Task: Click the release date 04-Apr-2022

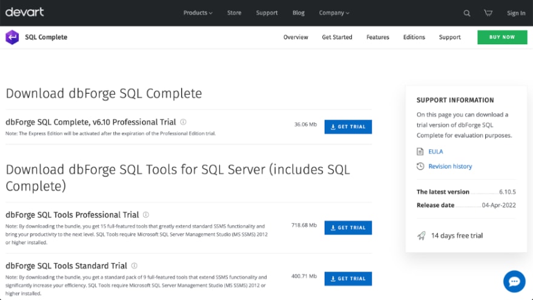Action: pyautogui.click(x=498, y=205)
